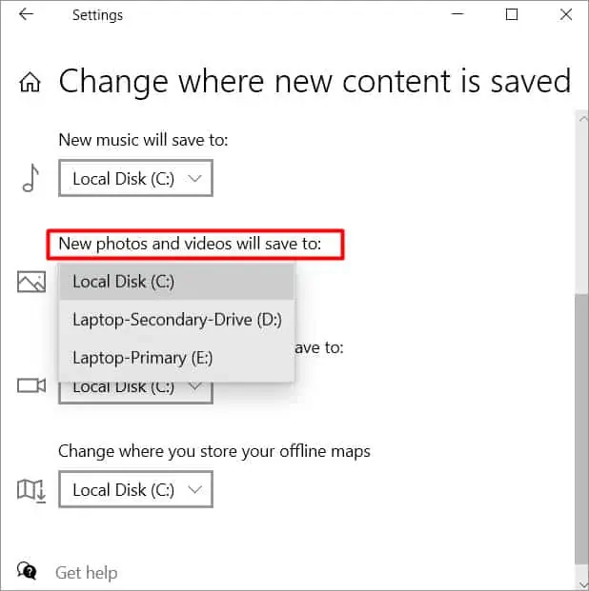
Task: Open the new music save location dropdown
Action: coord(136,178)
